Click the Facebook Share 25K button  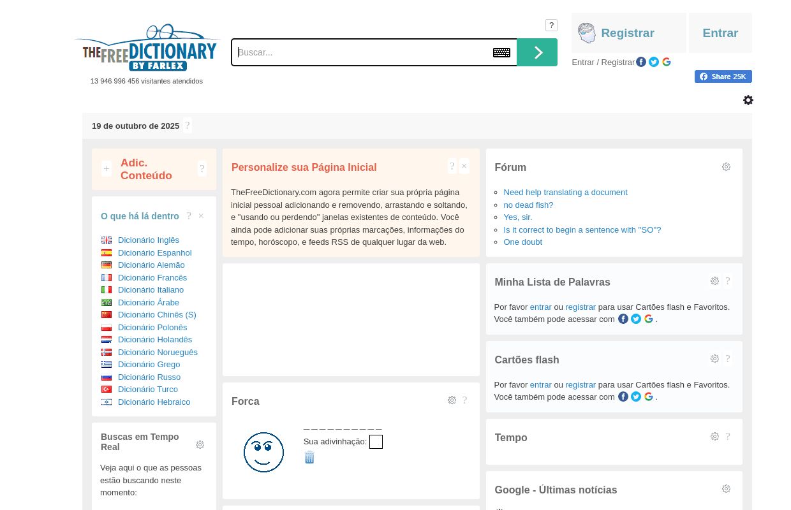[723, 76]
